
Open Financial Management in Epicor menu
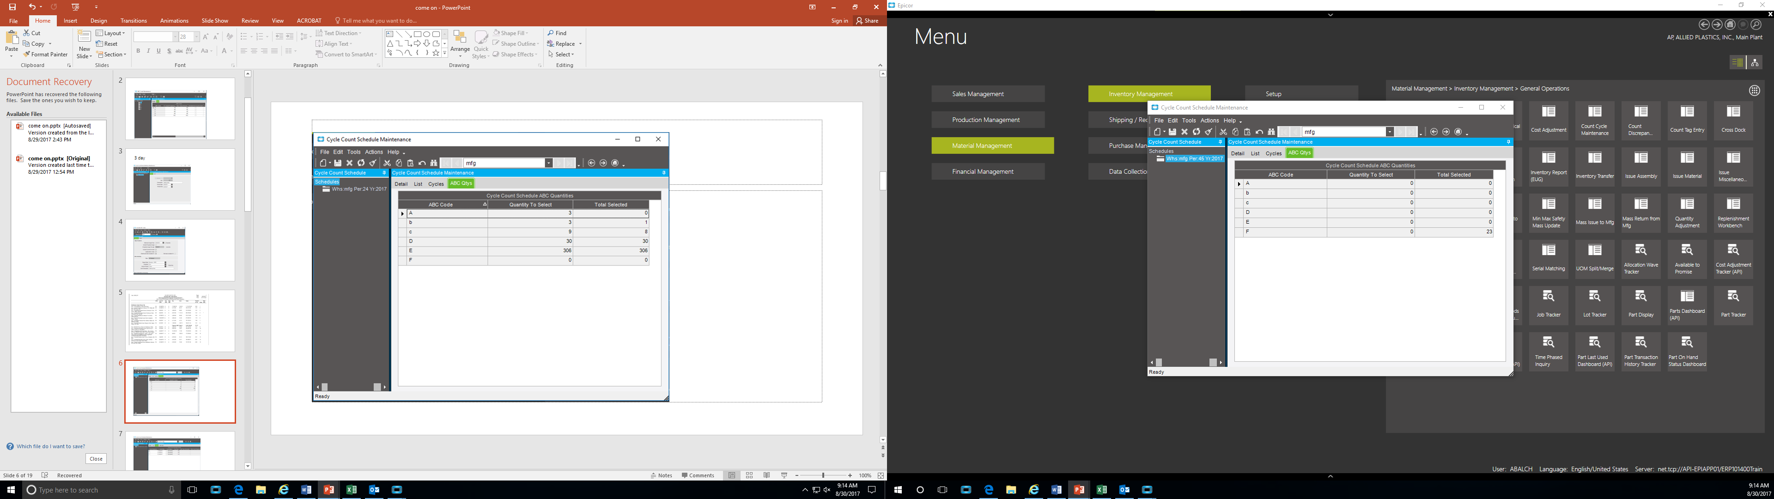[988, 171]
